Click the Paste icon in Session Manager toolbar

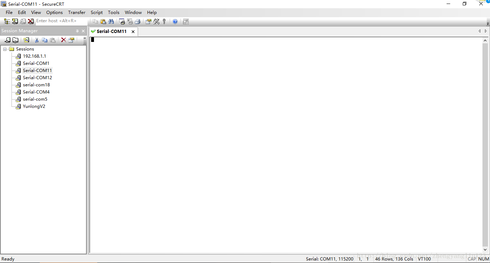tap(53, 40)
